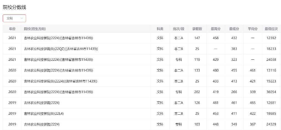Click the 最低分 column header
The height and width of the screenshot is (130, 281).
(234, 29)
